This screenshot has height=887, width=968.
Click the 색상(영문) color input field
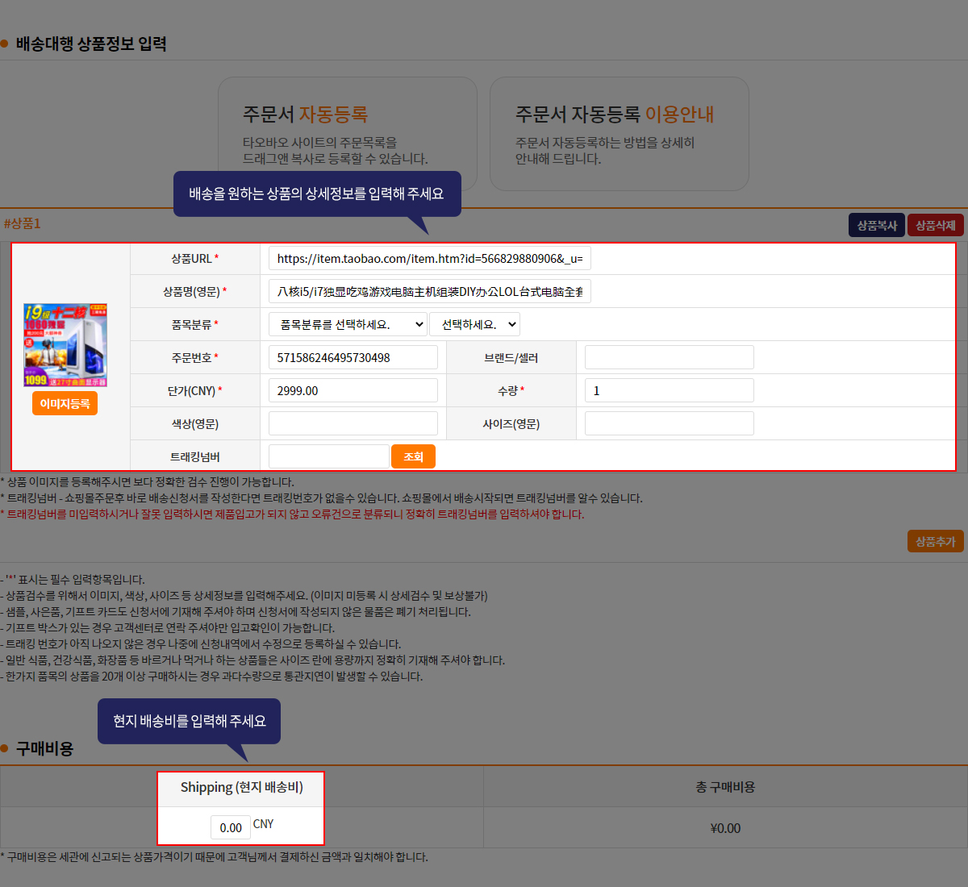pyautogui.click(x=353, y=423)
